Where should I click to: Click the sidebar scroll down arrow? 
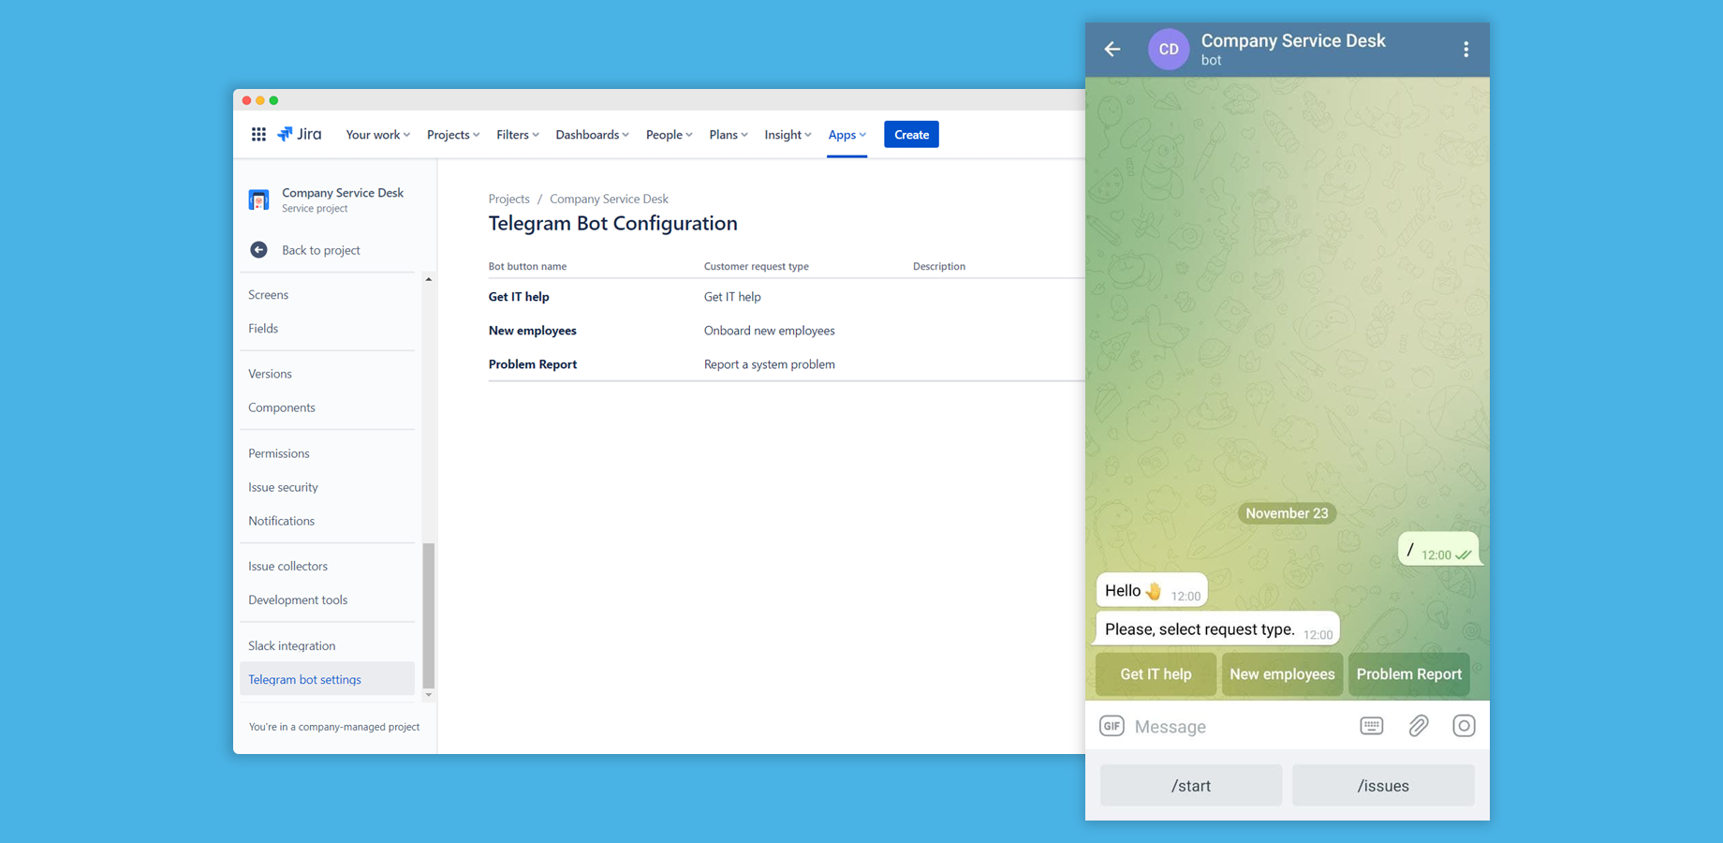(x=429, y=695)
